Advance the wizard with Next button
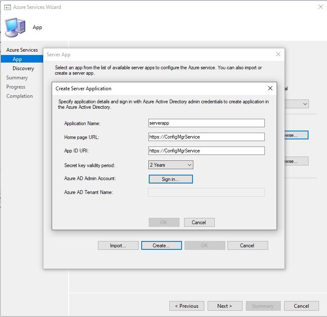327x317 pixels. pyautogui.click(x=225, y=306)
